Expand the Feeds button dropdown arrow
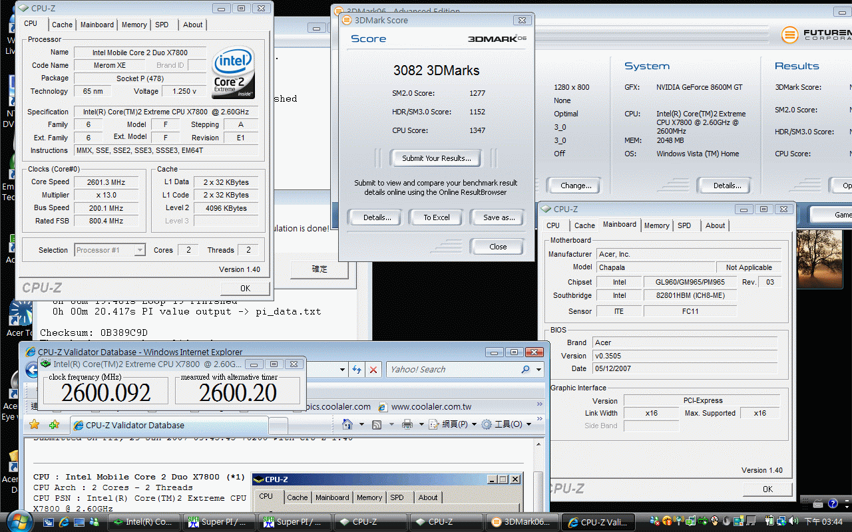 click(391, 424)
